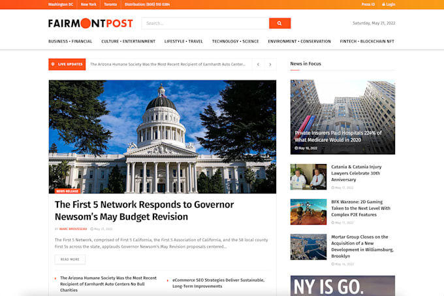Click the orange search magnifier button

(x=279, y=24)
